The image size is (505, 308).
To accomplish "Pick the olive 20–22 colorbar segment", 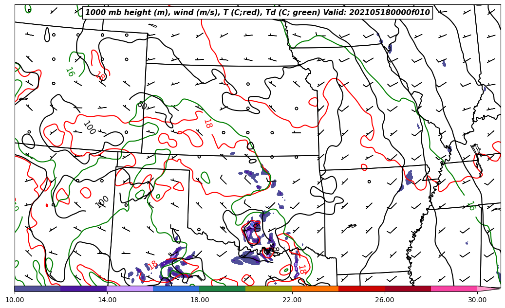I will pyautogui.click(x=269, y=289).
